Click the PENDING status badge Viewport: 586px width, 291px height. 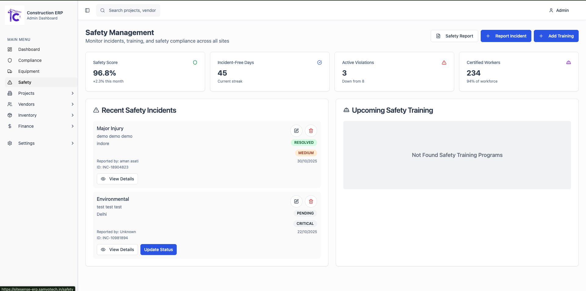coord(305,213)
